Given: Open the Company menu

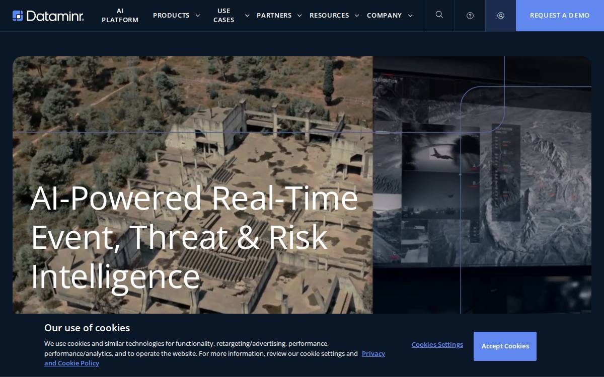Looking at the screenshot, I should tap(385, 15).
